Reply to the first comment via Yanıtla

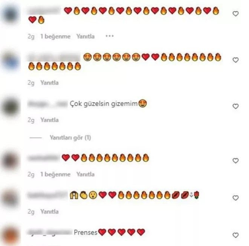(86, 36)
